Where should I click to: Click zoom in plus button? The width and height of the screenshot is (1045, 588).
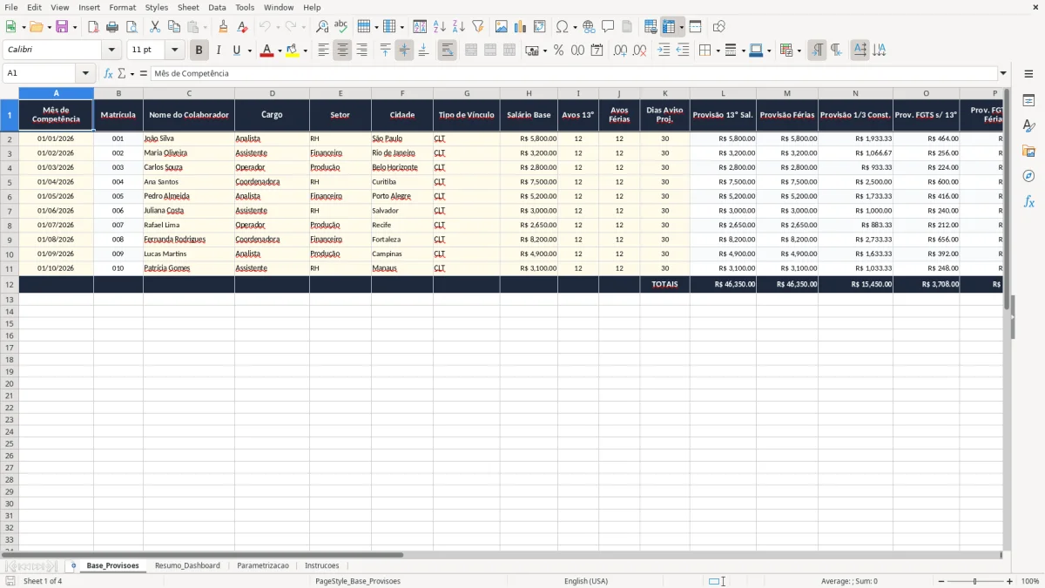click(x=1010, y=581)
